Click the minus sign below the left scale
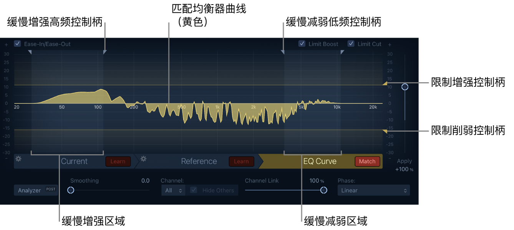The height and width of the screenshot is (230, 514). [x=7, y=158]
